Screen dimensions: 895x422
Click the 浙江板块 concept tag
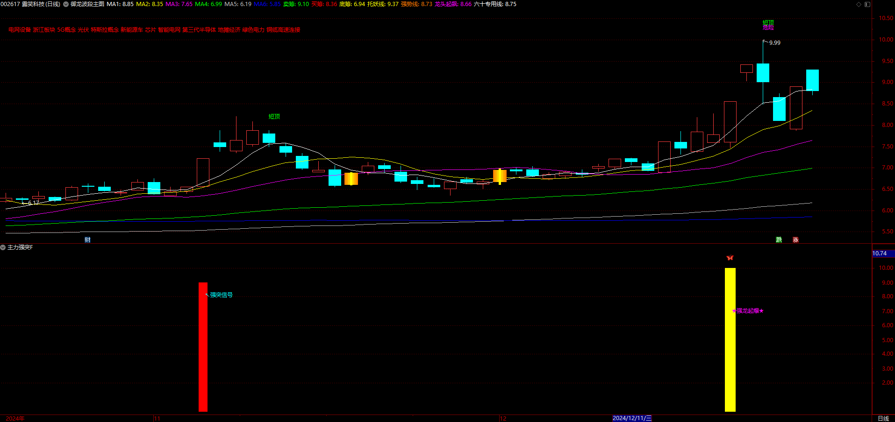[x=44, y=30]
